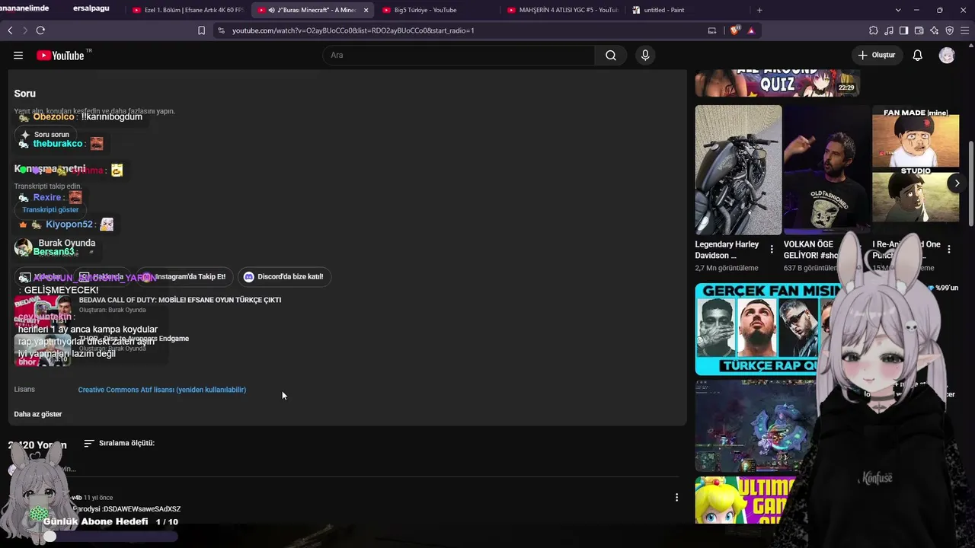
Task: Click the page vertical scrollbar
Action: coord(970,183)
